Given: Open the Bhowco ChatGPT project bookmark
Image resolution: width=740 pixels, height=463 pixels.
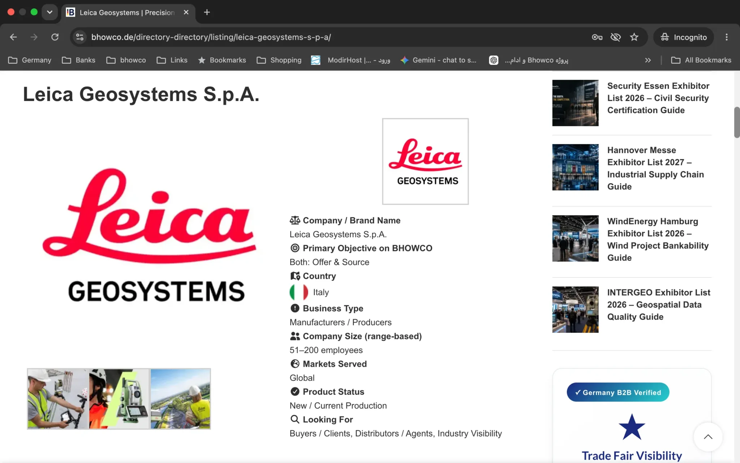Looking at the screenshot, I should point(529,60).
